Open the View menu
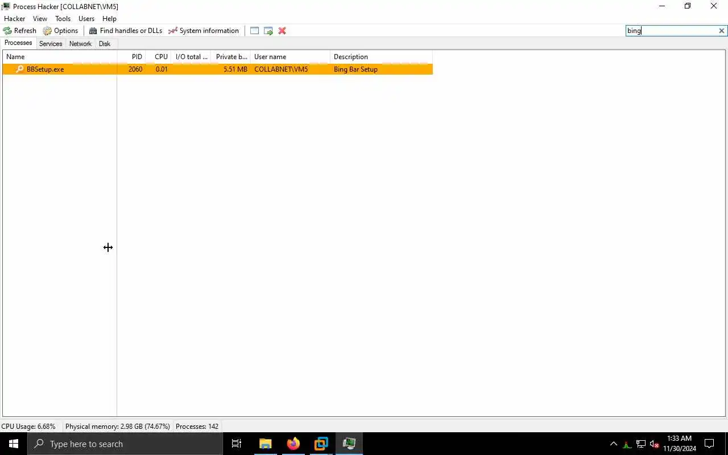This screenshot has width=728, height=455. pyautogui.click(x=40, y=19)
